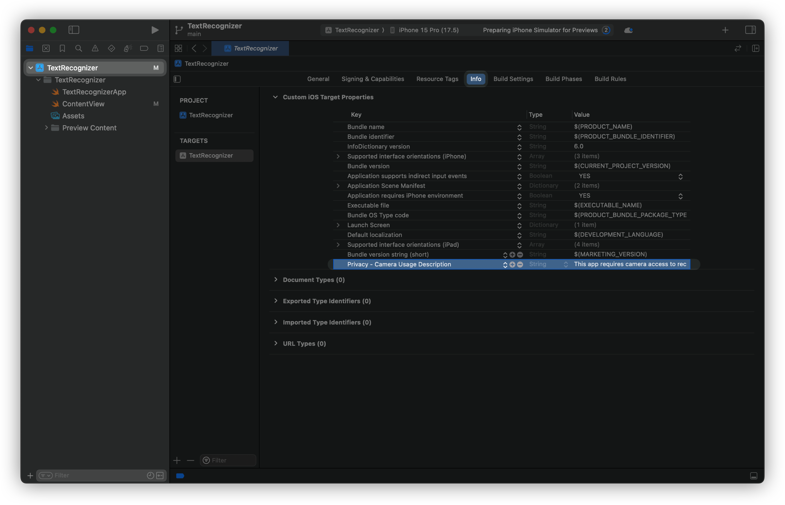Image resolution: width=785 pixels, height=505 pixels.
Task: Select the Find navigator magnifying glass
Action: click(78, 48)
